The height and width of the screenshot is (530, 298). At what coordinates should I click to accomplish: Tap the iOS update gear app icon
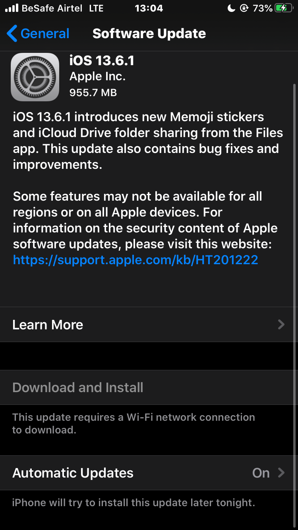click(x=35, y=77)
